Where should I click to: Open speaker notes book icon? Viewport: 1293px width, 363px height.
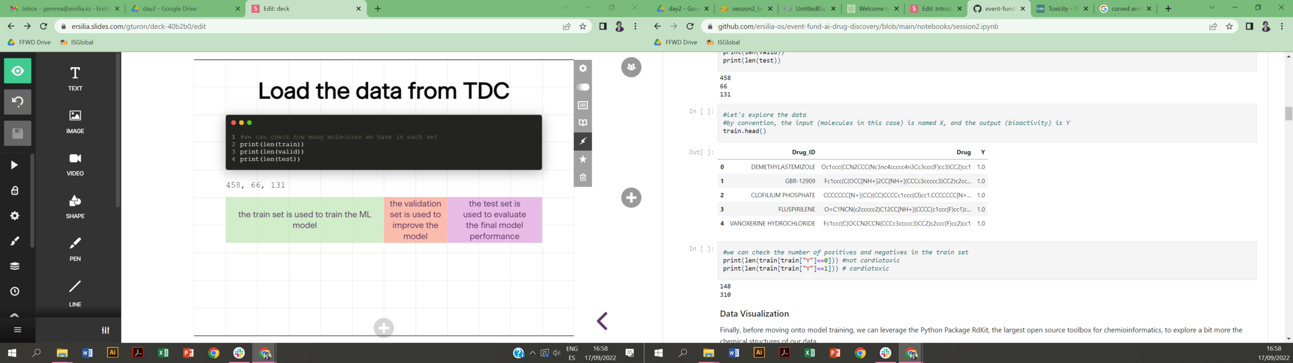pyautogui.click(x=583, y=123)
